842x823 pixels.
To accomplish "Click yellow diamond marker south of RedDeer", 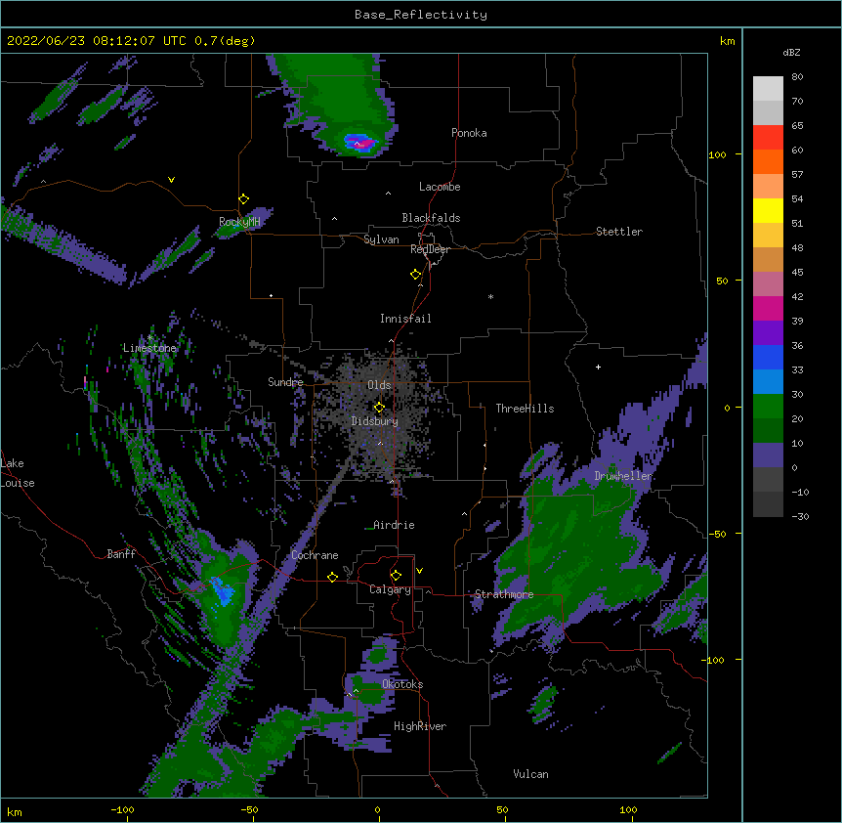I will click(416, 275).
